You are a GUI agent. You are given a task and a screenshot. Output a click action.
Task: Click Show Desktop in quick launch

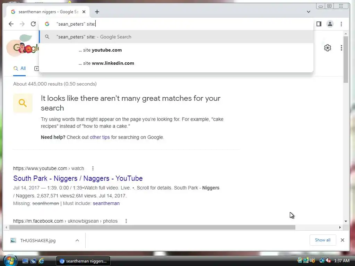point(25,261)
